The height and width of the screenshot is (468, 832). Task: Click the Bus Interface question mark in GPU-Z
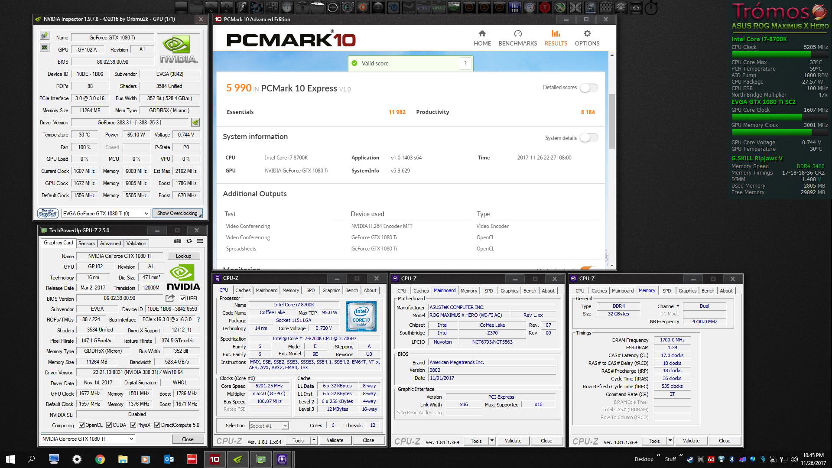(198, 319)
